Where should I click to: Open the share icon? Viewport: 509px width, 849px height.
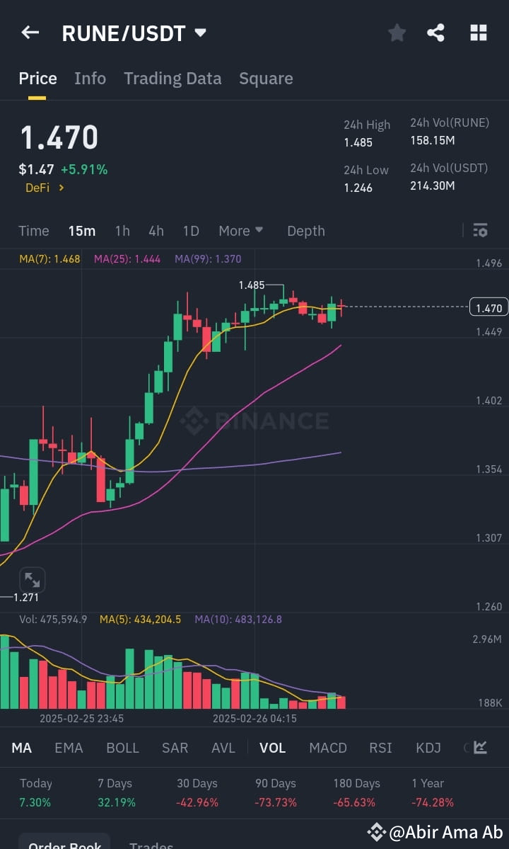click(x=436, y=32)
